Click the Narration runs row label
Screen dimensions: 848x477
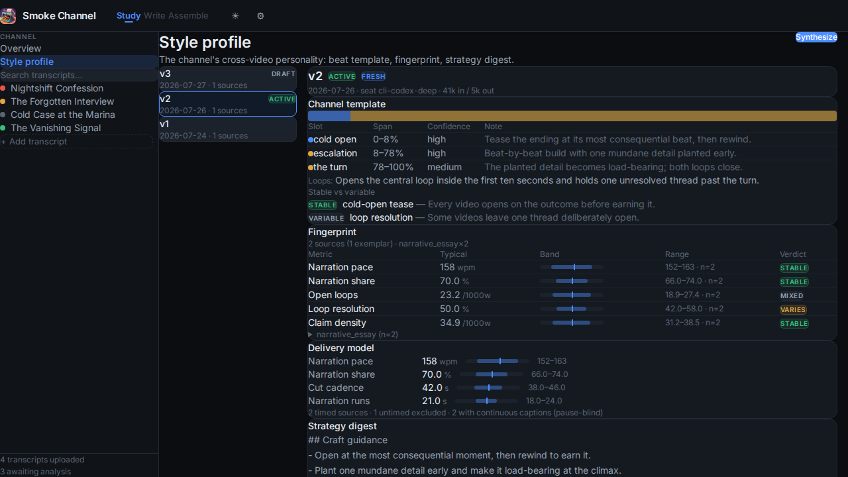point(339,401)
